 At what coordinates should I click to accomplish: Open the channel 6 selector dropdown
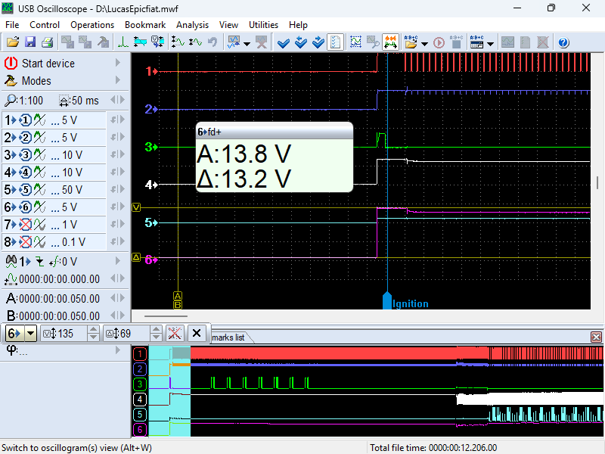(31, 333)
